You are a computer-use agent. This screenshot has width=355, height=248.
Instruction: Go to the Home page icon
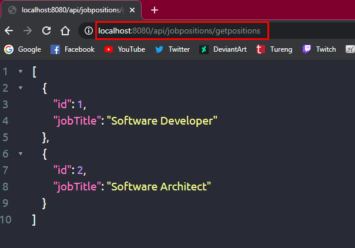(65, 31)
